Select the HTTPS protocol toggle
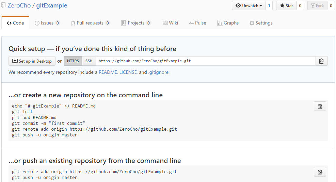Image resolution: width=336 pixels, height=182 pixels. [x=73, y=61]
